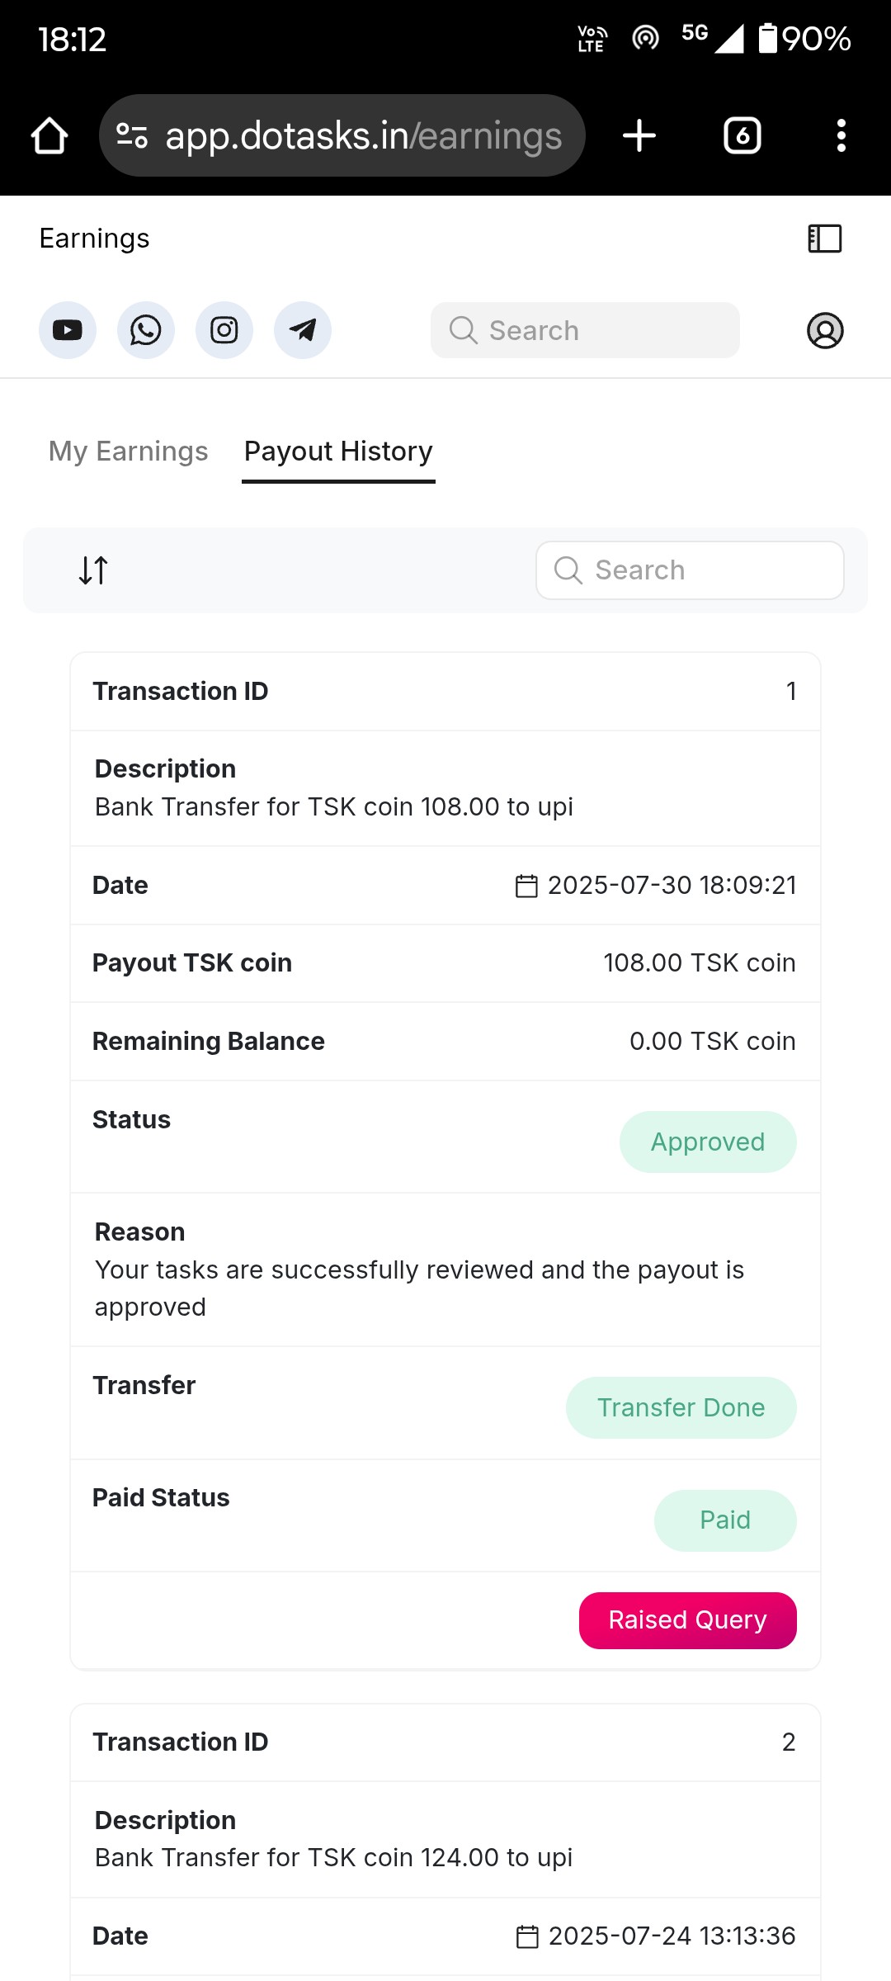Click the sort arrows icon
Screen dimensions: 891x1981
tap(93, 570)
